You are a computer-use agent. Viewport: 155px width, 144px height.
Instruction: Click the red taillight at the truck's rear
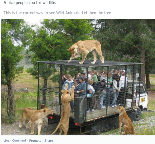(x=51, y=117)
